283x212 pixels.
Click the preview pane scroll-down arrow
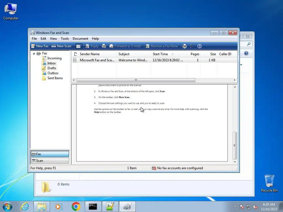click(x=235, y=162)
